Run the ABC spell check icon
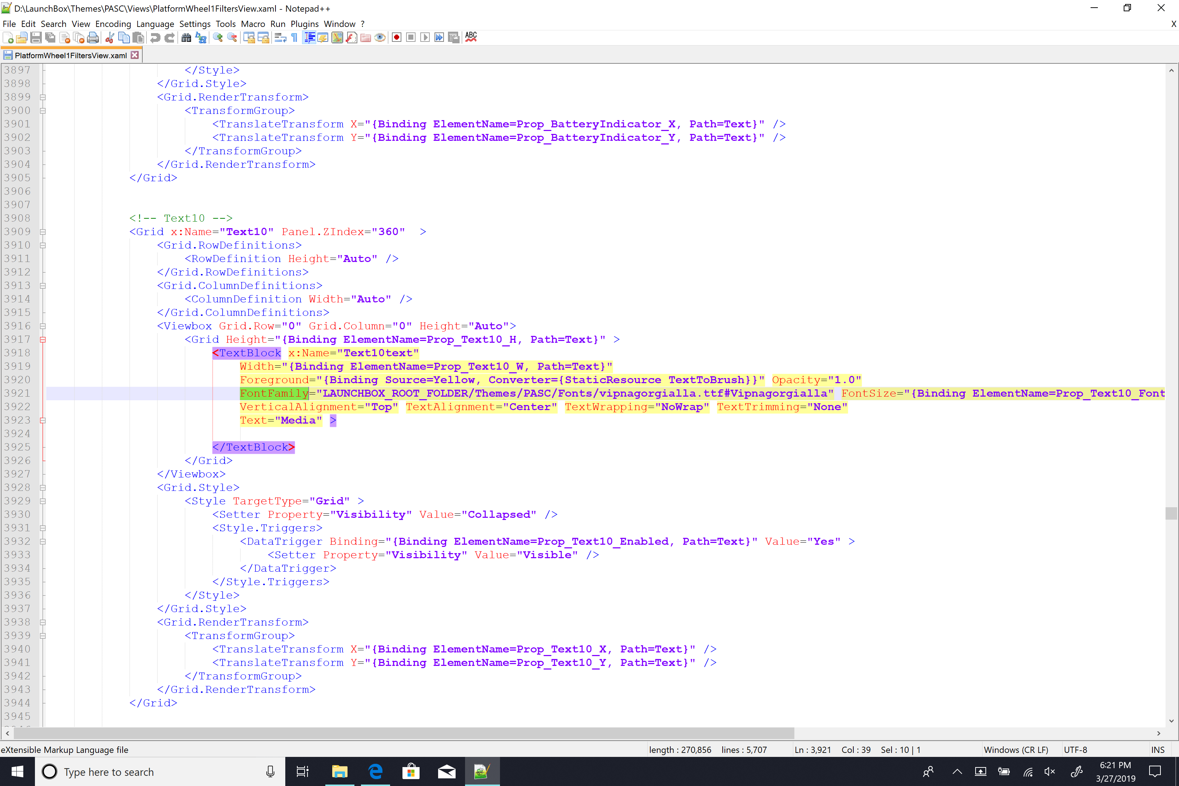Image resolution: width=1179 pixels, height=786 pixels. (x=471, y=37)
